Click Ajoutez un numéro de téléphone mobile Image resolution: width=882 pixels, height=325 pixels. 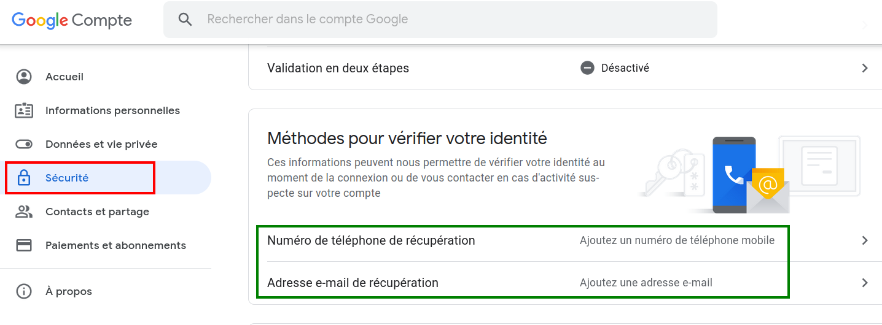pyautogui.click(x=677, y=240)
